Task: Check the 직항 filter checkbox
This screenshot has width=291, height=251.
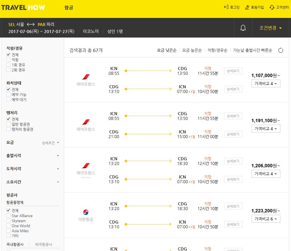Action: (8, 60)
